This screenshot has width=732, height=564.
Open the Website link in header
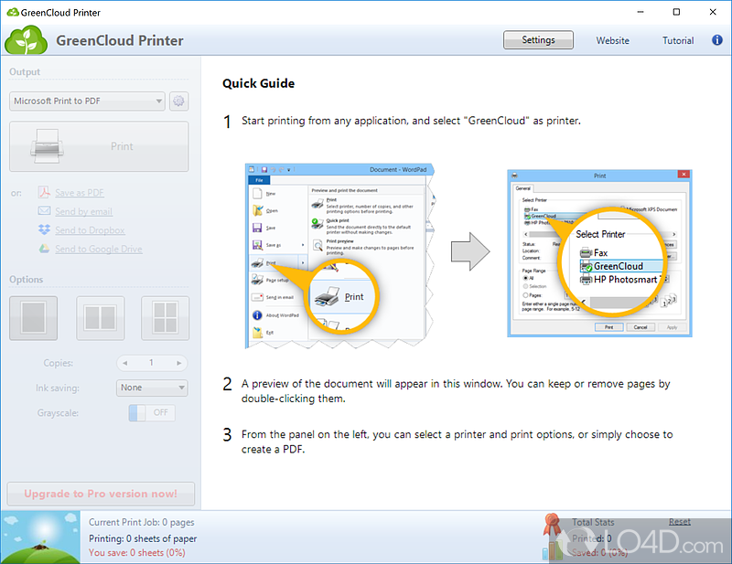click(x=612, y=40)
